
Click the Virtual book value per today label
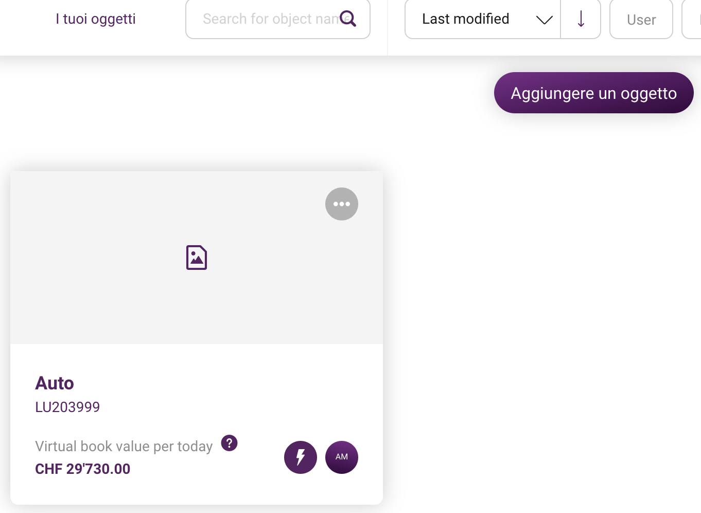(124, 446)
